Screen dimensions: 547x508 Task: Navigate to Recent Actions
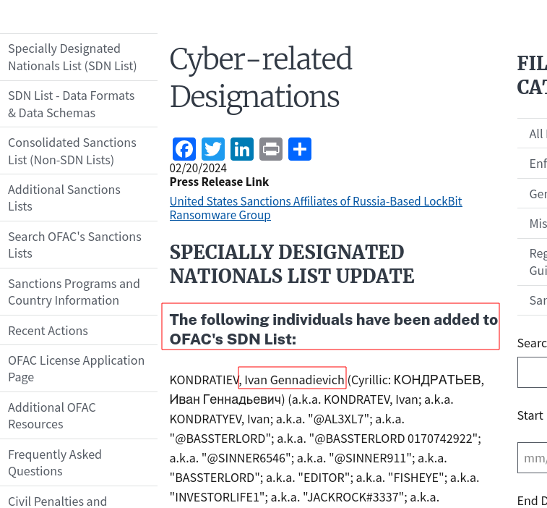tap(48, 331)
